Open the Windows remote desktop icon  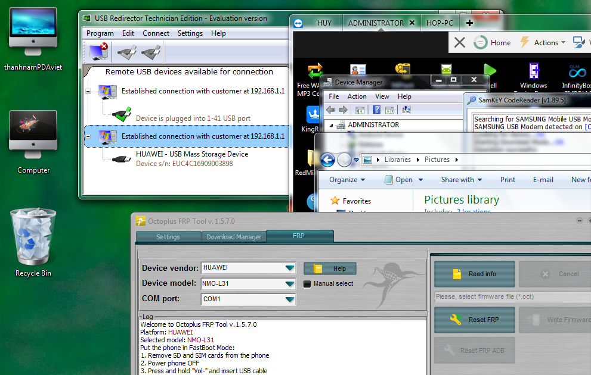pyautogui.click(x=533, y=76)
